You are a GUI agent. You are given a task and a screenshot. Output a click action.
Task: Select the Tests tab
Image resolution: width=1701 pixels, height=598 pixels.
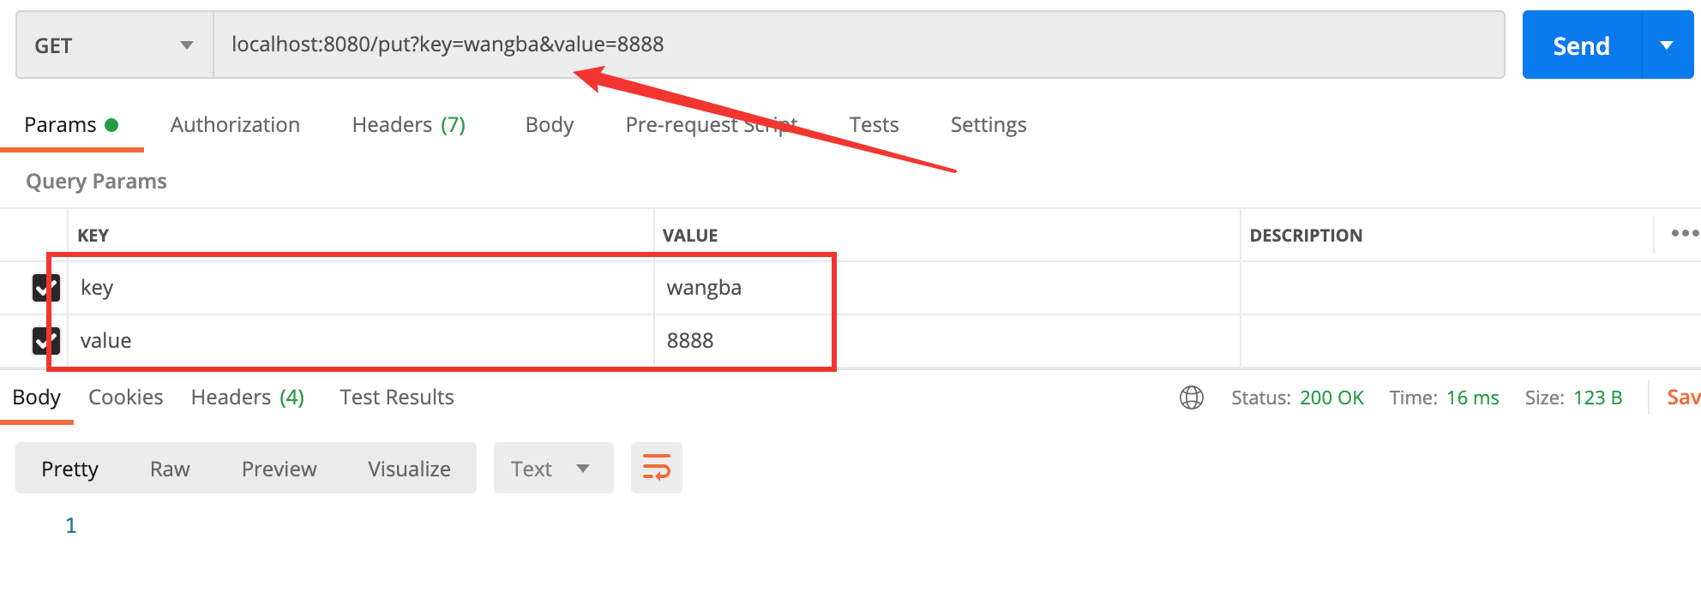[874, 125]
